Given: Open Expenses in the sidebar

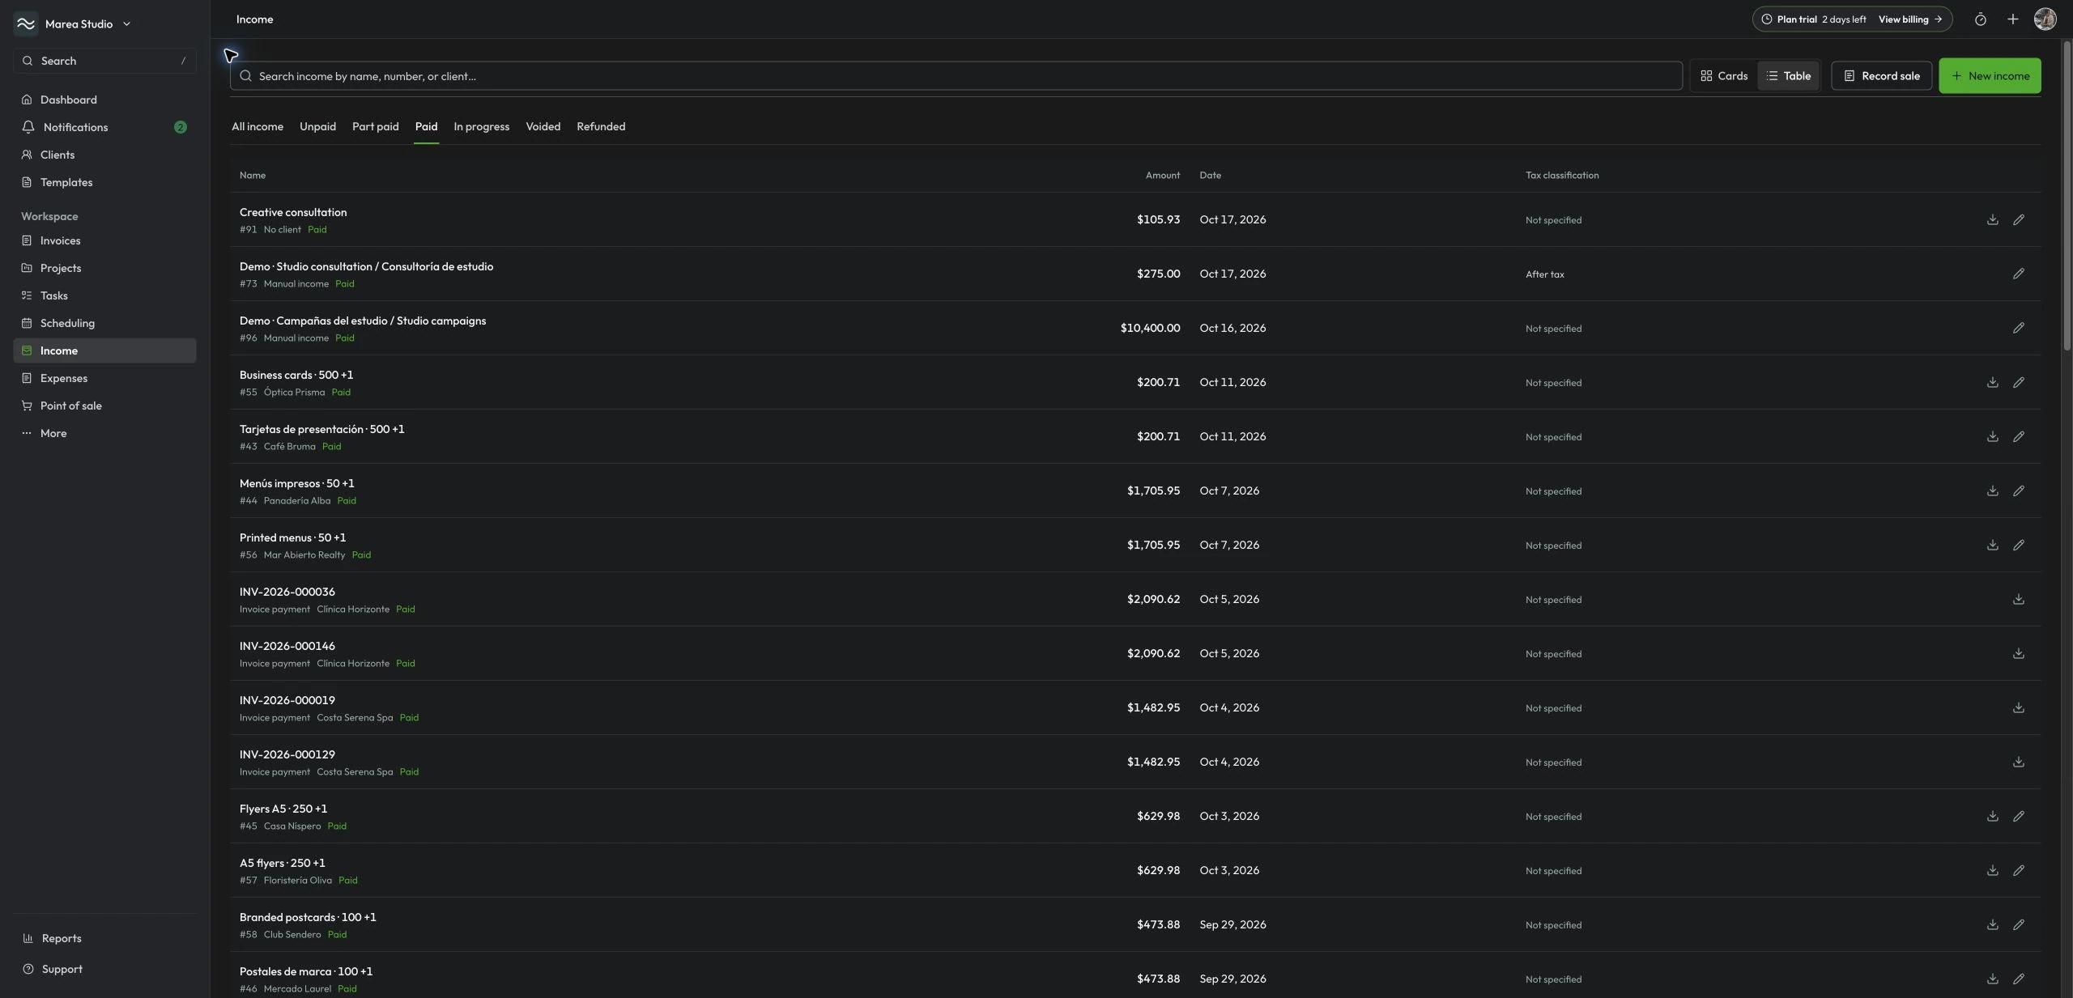Looking at the screenshot, I should tap(104, 378).
